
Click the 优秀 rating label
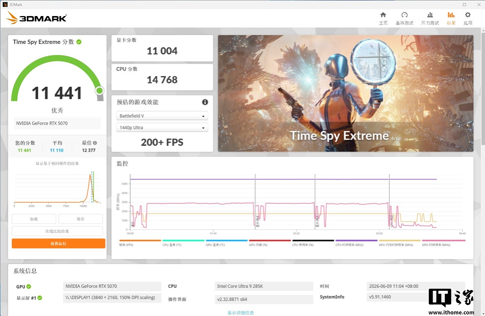click(x=57, y=110)
